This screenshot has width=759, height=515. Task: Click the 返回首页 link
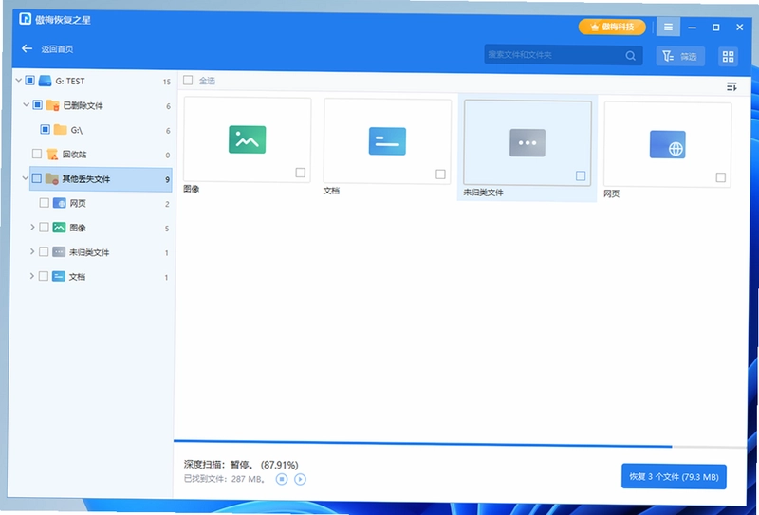(57, 49)
